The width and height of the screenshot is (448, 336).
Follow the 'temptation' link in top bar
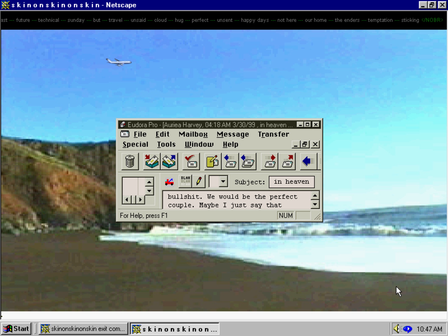tap(380, 20)
